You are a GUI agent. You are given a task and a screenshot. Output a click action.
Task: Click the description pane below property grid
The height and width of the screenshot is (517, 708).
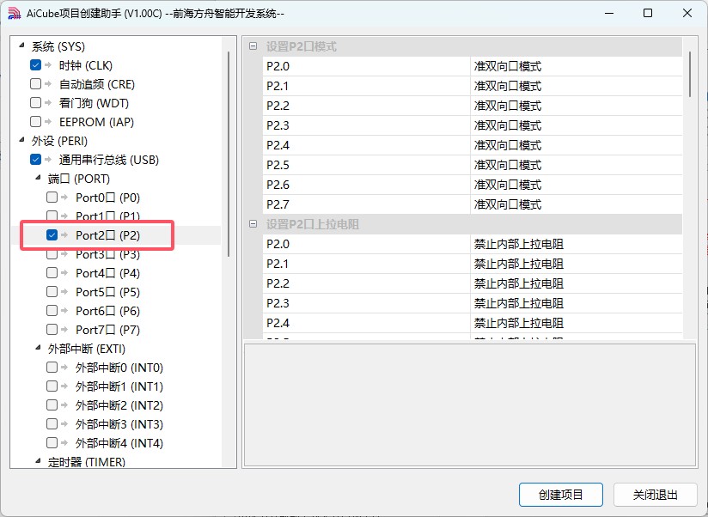(x=470, y=405)
